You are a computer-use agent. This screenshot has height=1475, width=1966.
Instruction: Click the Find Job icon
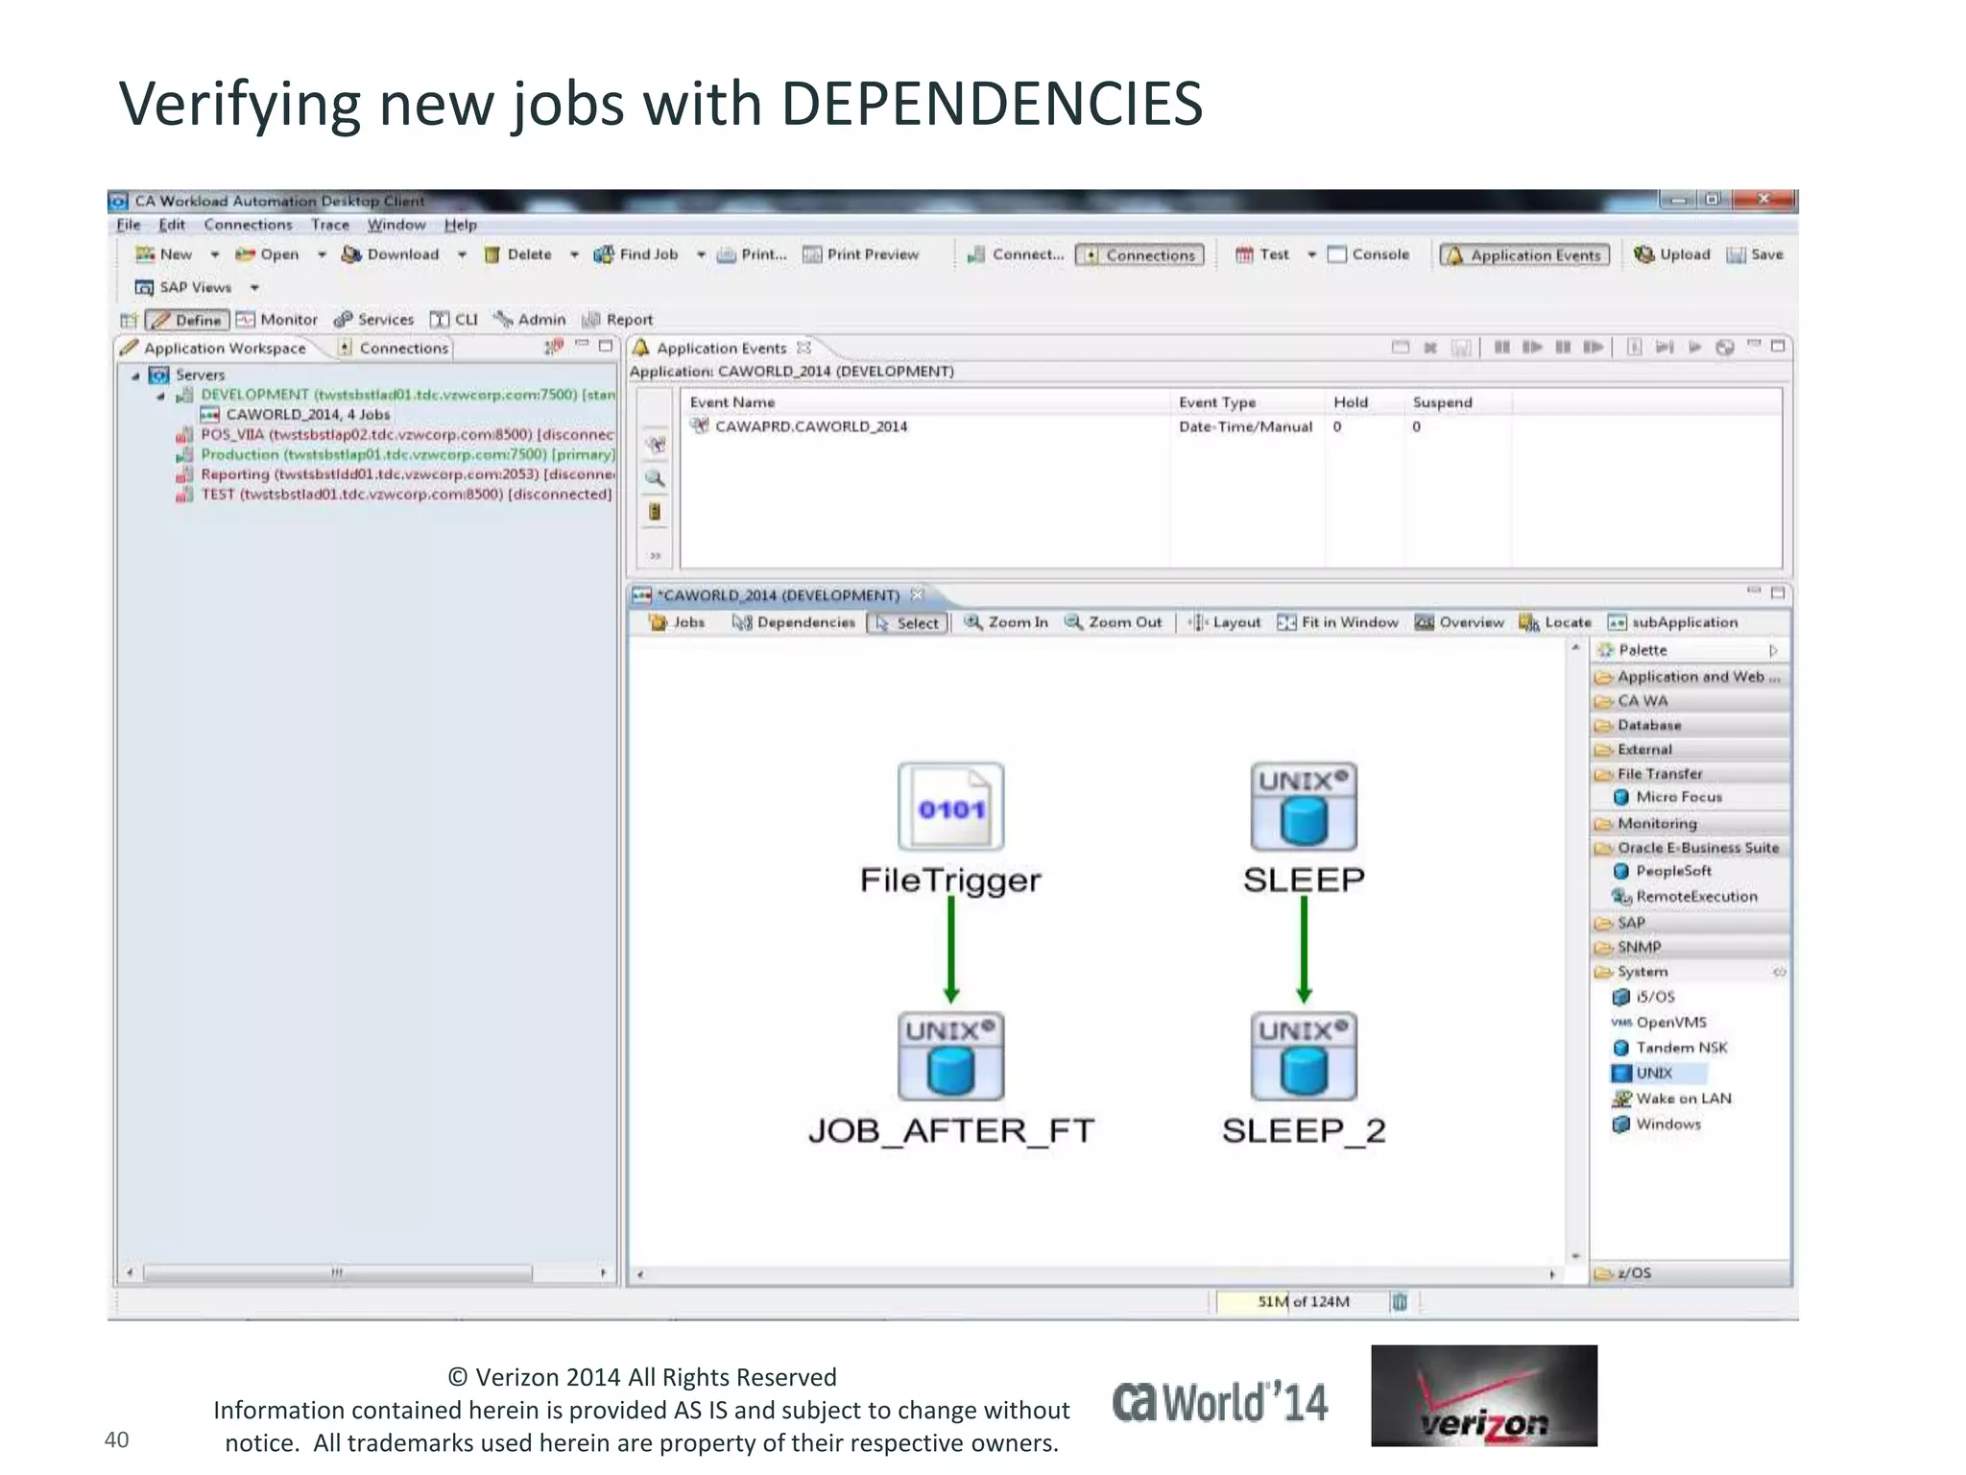click(604, 254)
